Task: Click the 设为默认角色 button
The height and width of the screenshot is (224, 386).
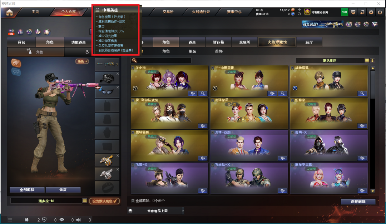Action: (104, 201)
